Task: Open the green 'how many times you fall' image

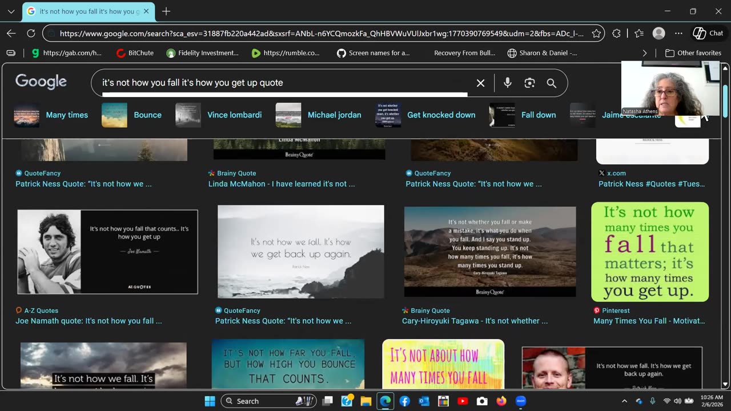Action: [650, 252]
